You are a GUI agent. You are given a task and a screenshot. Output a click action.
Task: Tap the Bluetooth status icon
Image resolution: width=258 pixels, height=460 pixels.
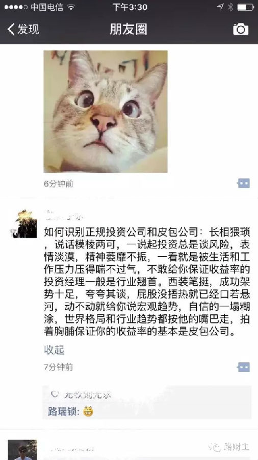point(230,7)
